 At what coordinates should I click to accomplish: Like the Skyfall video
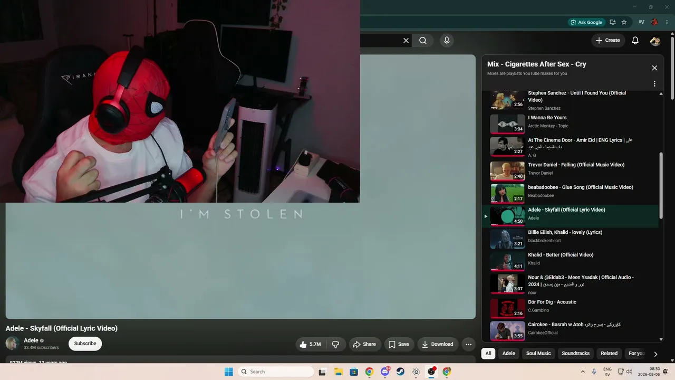pos(310,344)
